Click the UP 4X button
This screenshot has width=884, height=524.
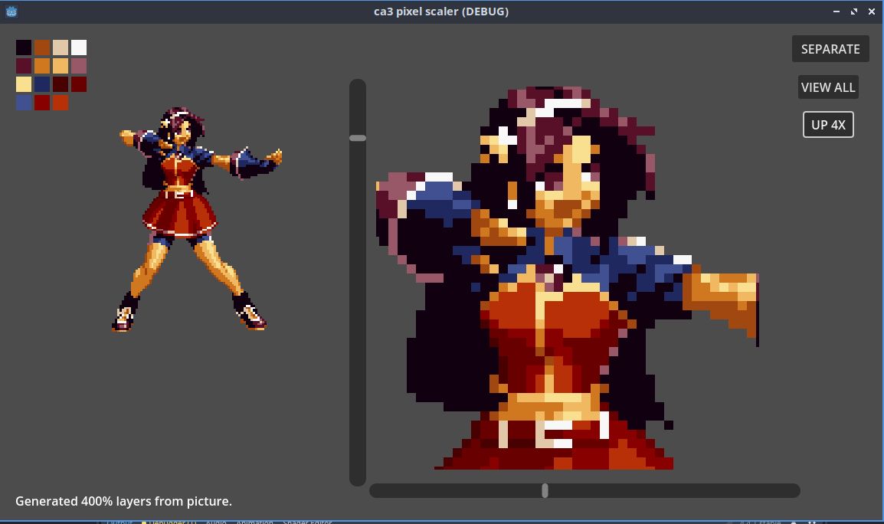[828, 125]
